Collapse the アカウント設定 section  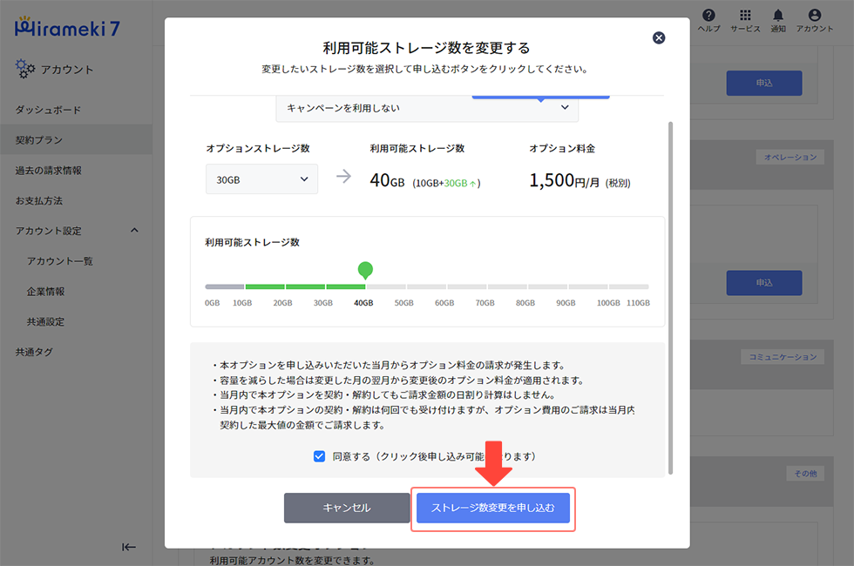click(x=134, y=230)
